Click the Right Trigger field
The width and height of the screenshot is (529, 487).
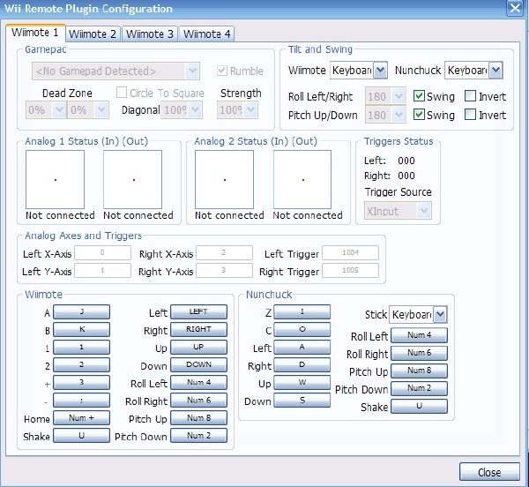point(350,270)
